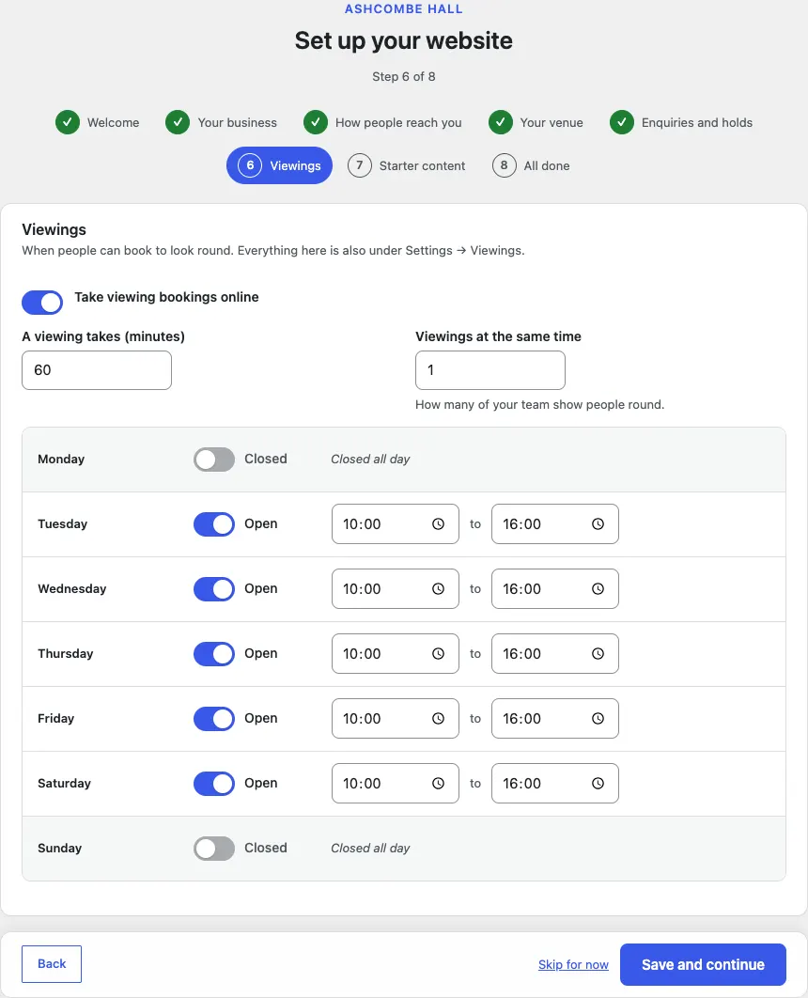Click the clock icon in Thursday's opening time
The height and width of the screenshot is (998, 808).
[439, 654]
